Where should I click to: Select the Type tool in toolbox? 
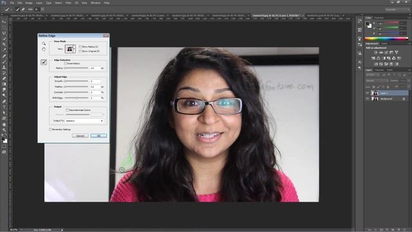[4, 107]
